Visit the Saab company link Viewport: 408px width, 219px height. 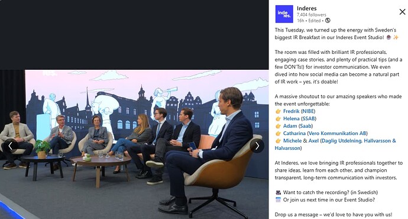pos(306,126)
